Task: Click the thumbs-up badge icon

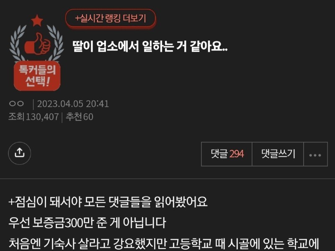Action: coord(38,44)
